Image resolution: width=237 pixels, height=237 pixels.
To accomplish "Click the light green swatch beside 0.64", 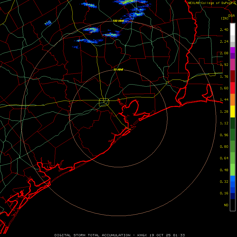I will [x=233, y=158].
